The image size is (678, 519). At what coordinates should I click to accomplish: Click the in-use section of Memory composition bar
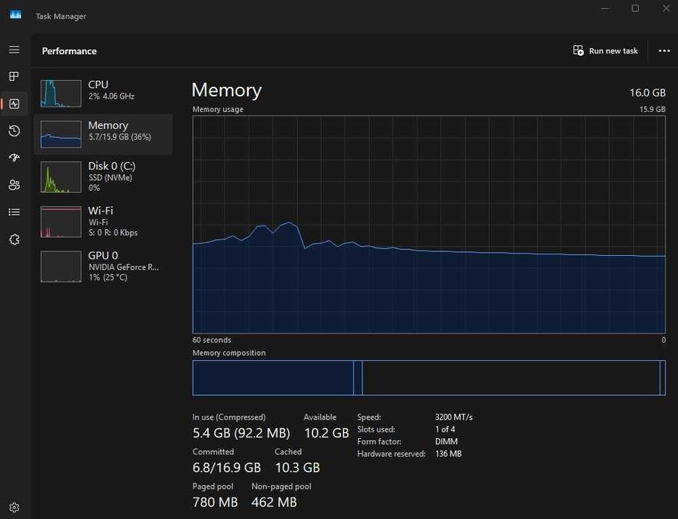[273, 377]
